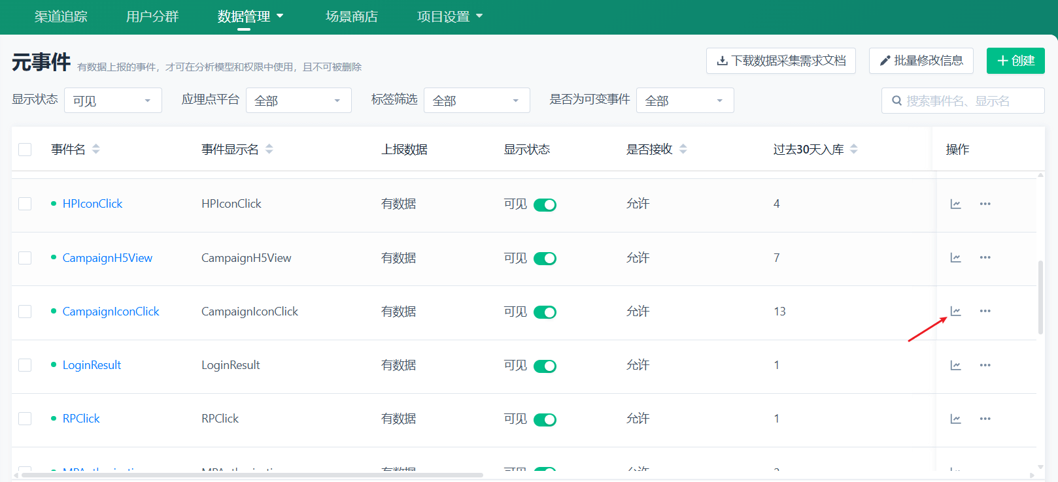Sort by 事件名 column arrows
Viewport: 1058px width, 482px height.
(96, 149)
